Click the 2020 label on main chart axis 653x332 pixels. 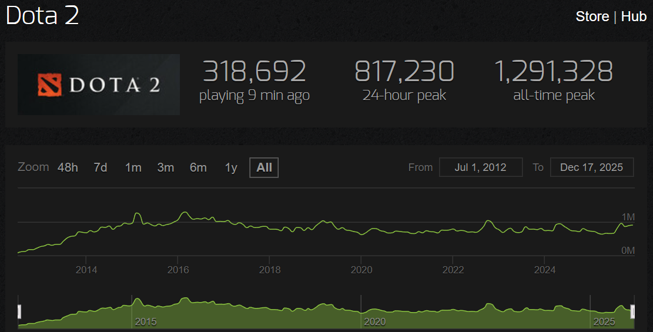pyautogui.click(x=361, y=270)
